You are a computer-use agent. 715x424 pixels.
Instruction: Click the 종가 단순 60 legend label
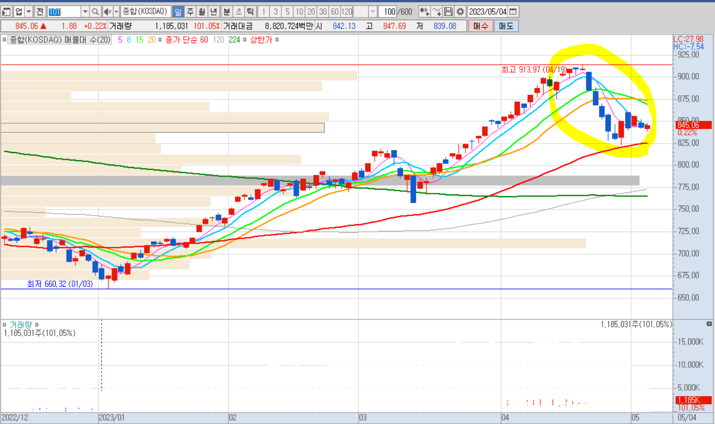pyautogui.click(x=187, y=40)
